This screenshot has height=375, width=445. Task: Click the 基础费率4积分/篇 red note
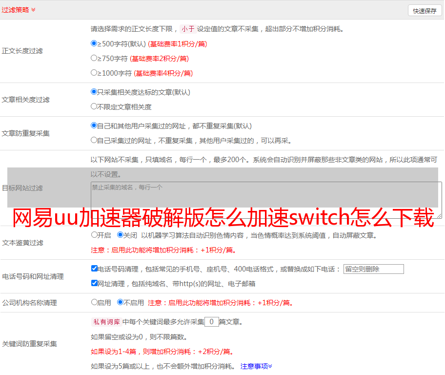(x=163, y=73)
